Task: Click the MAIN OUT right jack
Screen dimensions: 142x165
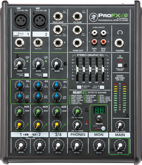Action: 77,43
